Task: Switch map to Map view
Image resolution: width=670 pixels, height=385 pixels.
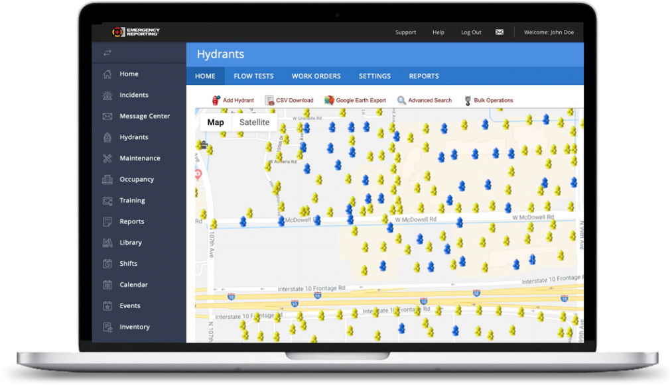Action: coord(216,123)
